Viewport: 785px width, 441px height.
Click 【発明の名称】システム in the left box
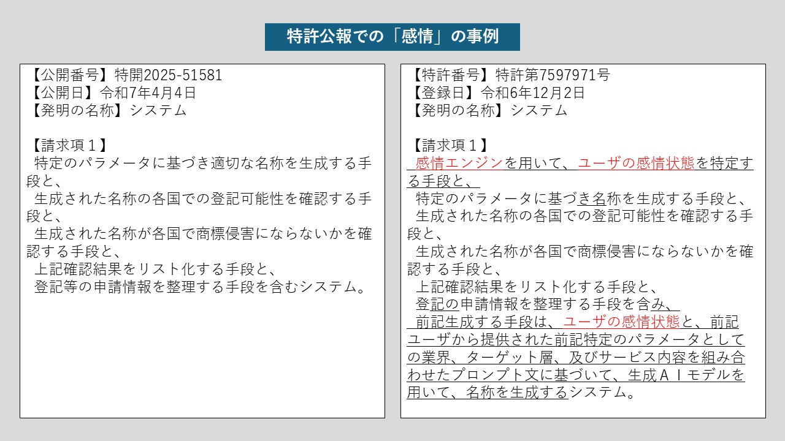tap(107, 111)
